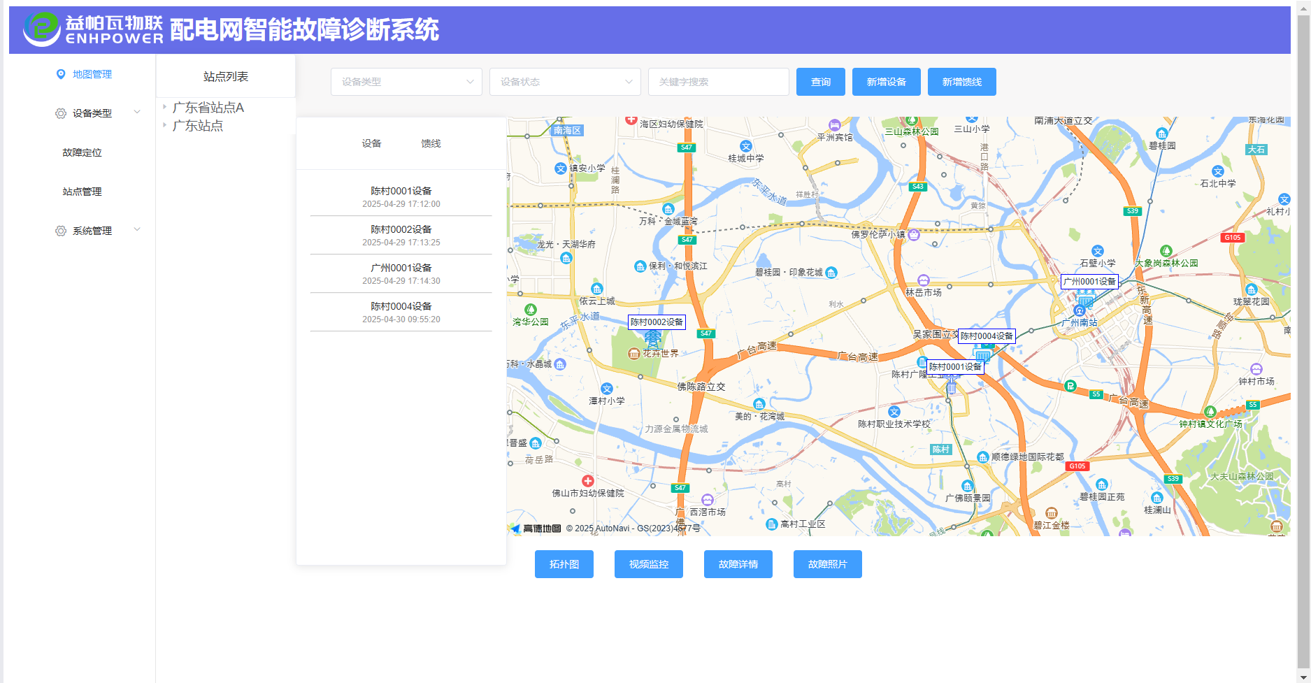Click the 桂城中学 school icon on map
The image size is (1311, 683).
click(746, 146)
